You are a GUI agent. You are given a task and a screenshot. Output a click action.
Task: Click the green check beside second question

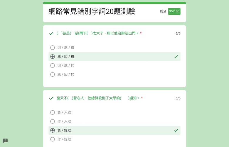point(51,98)
